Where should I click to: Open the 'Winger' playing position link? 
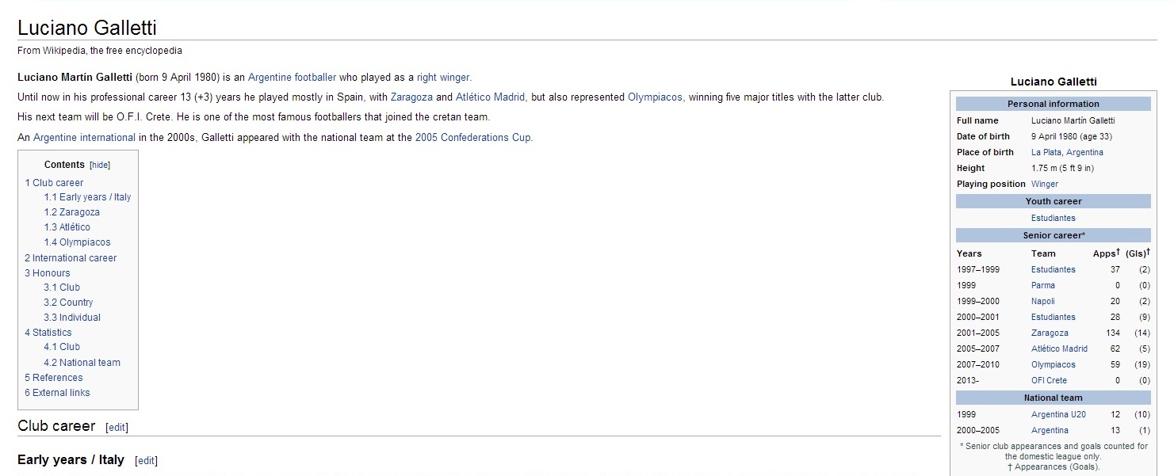point(1045,184)
